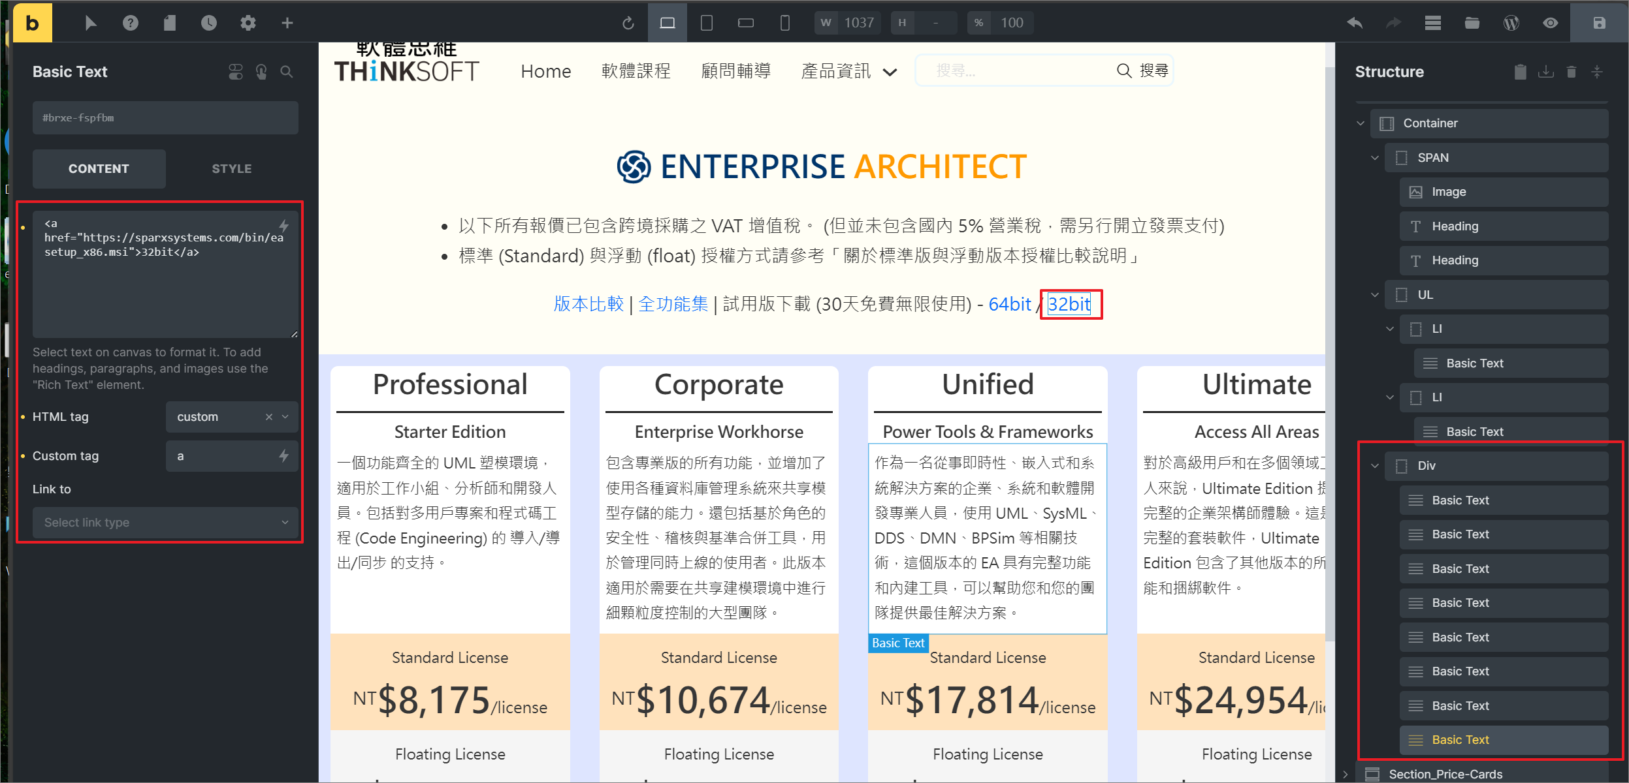Open the templates folder icon

click(1472, 23)
